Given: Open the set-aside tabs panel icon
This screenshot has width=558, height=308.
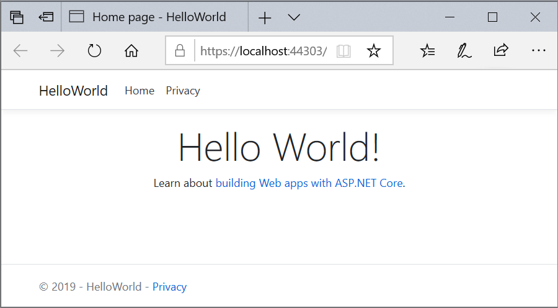Looking at the screenshot, I should pos(17,17).
